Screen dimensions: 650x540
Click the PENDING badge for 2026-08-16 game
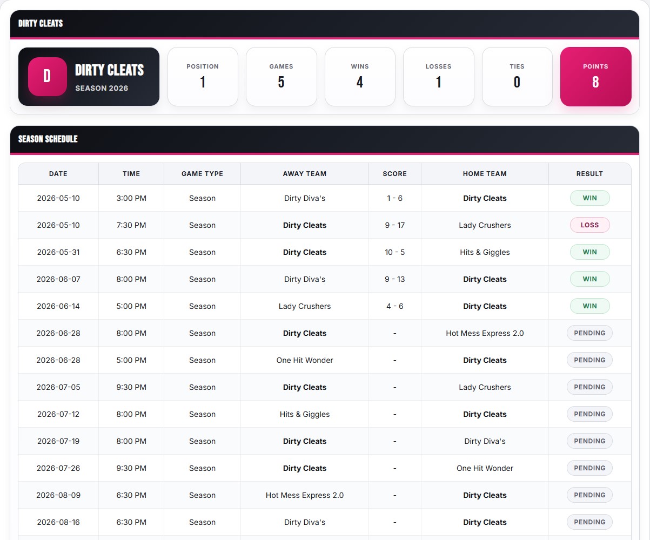(x=589, y=522)
